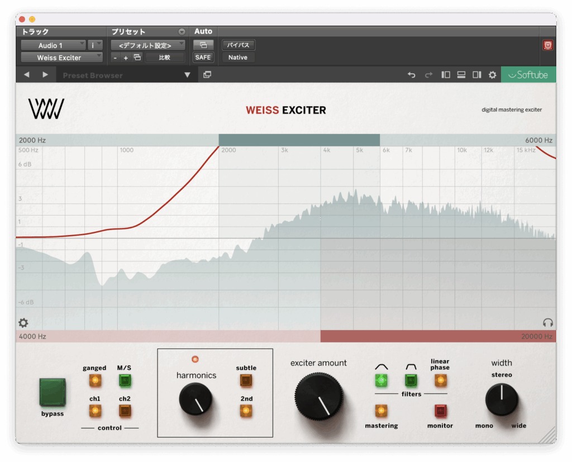Image resolution: width=572 pixels, height=462 pixels.
Task: Click the トラック section header
Action: pyautogui.click(x=35, y=32)
